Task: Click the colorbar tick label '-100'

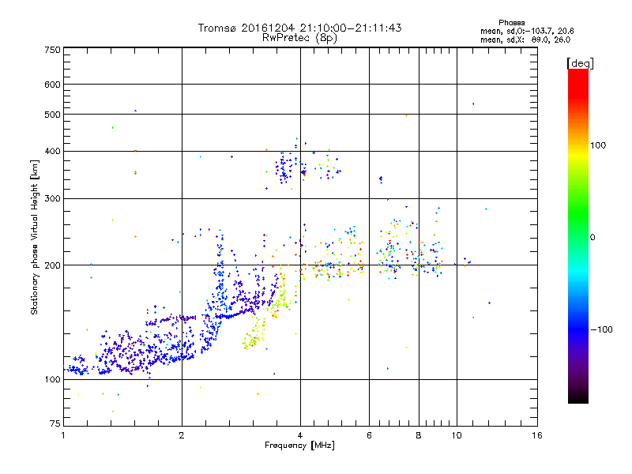Action: tap(601, 329)
